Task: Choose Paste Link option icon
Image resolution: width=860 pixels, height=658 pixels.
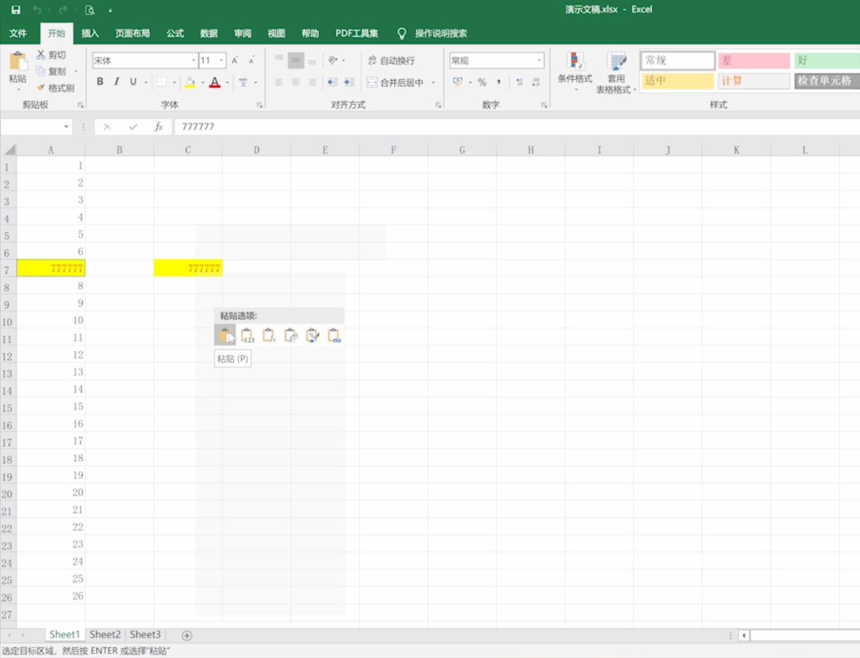Action: pos(334,335)
